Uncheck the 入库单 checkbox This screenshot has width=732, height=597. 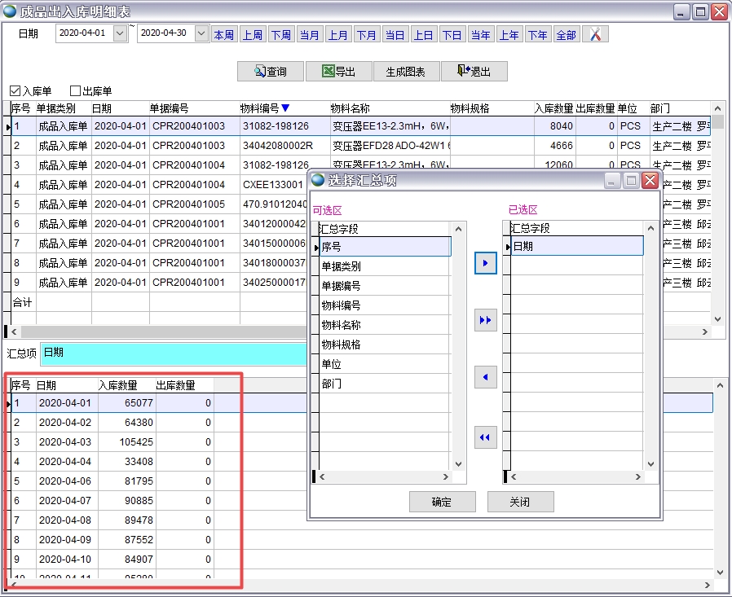click(x=15, y=91)
